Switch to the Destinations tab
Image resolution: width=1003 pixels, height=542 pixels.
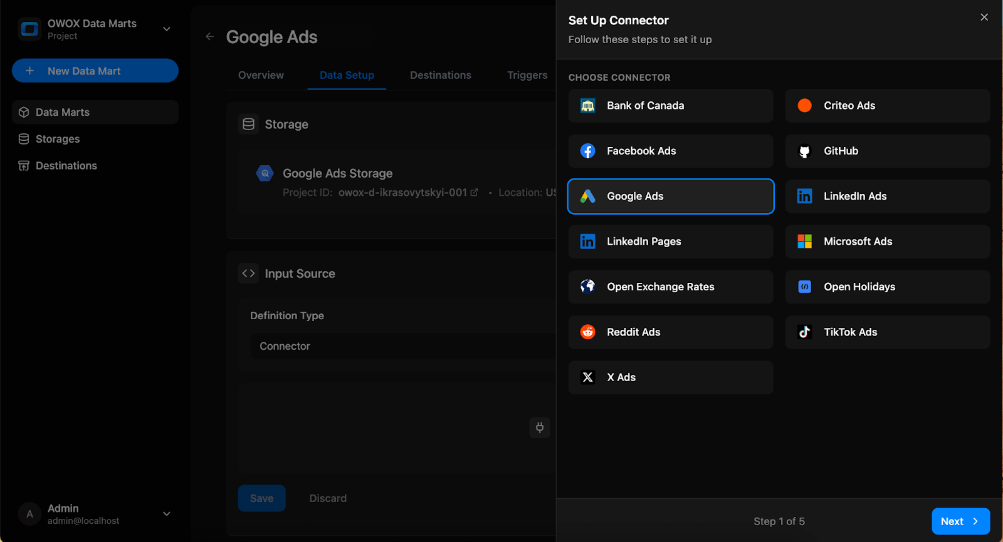pyautogui.click(x=441, y=75)
